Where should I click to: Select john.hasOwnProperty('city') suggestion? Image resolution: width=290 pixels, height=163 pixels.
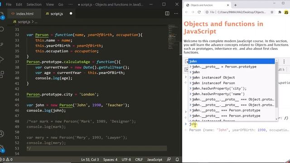click(232, 89)
